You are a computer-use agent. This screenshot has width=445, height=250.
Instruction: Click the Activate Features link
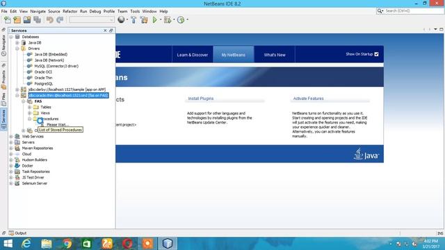pyautogui.click(x=308, y=99)
